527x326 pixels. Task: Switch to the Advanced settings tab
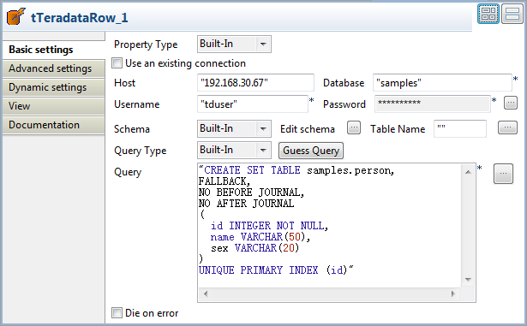(54, 68)
